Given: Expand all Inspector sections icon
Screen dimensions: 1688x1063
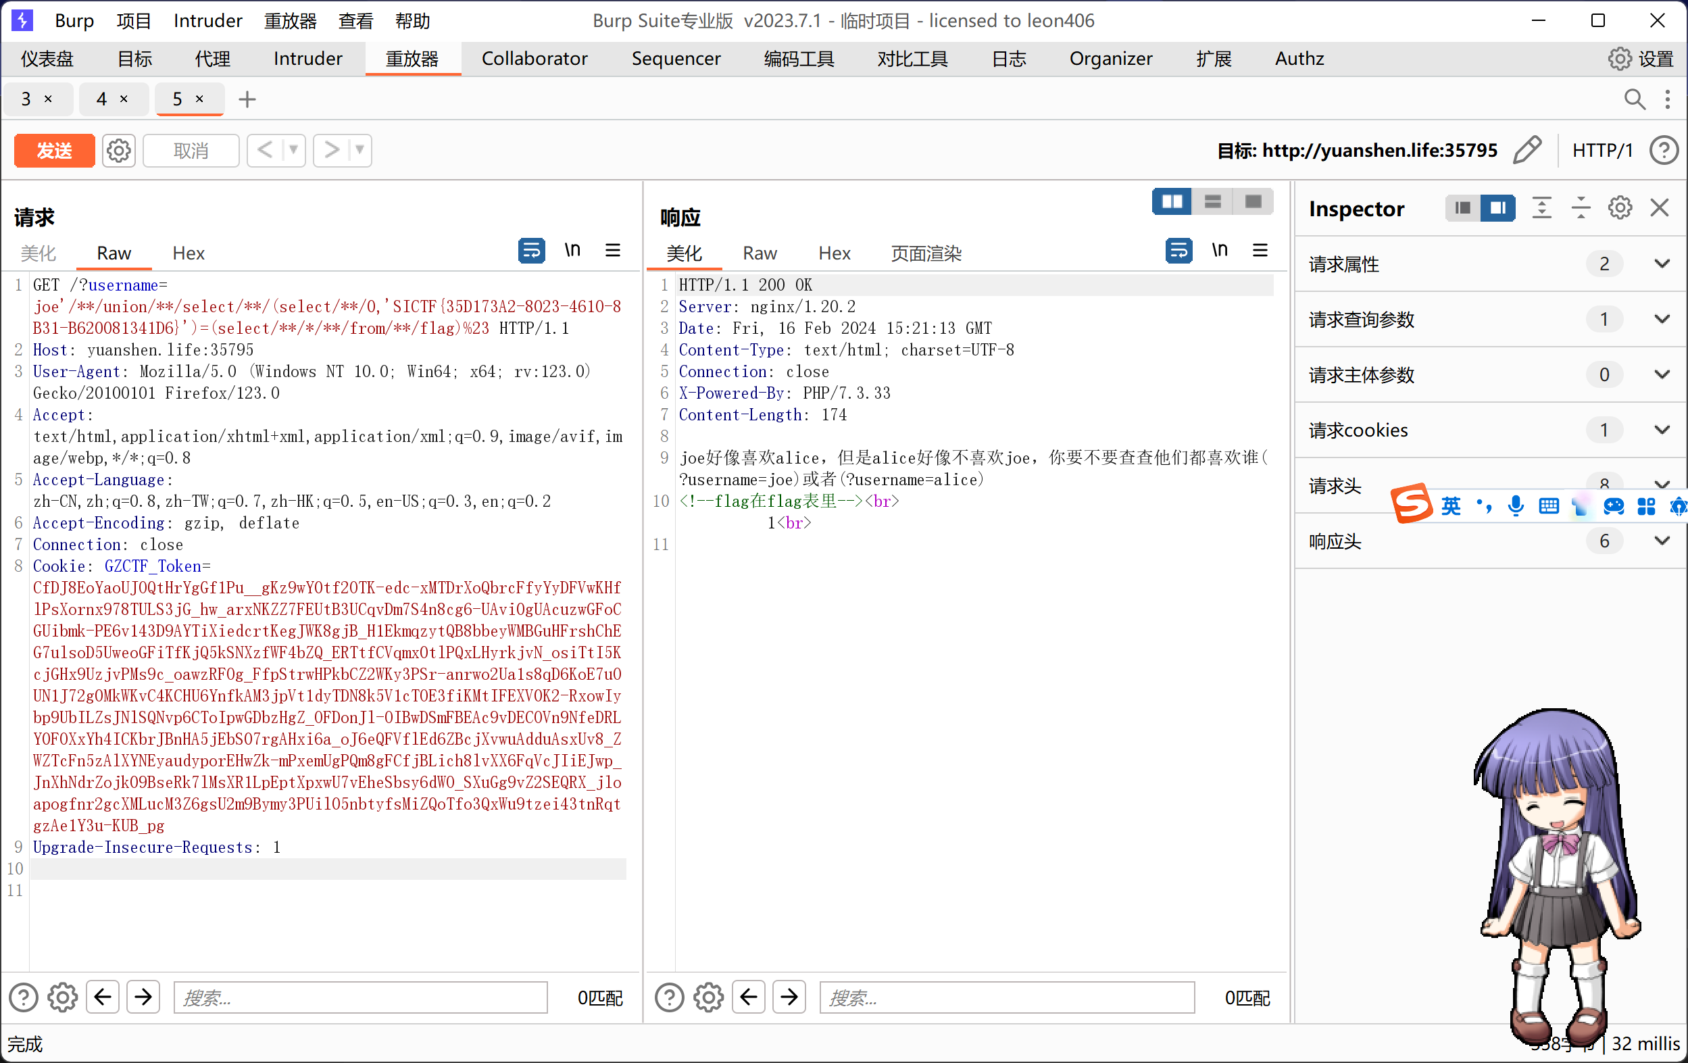Looking at the screenshot, I should tap(1541, 207).
